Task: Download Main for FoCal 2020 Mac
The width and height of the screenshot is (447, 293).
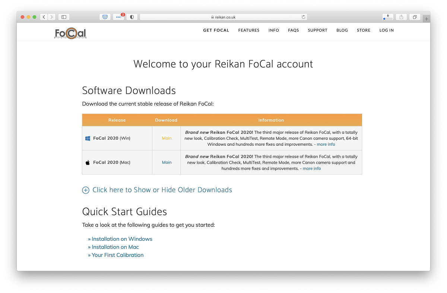Action: point(167,162)
